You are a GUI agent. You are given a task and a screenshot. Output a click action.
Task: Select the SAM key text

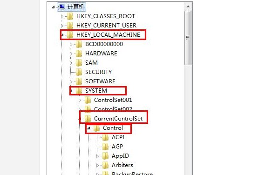[x=91, y=63]
